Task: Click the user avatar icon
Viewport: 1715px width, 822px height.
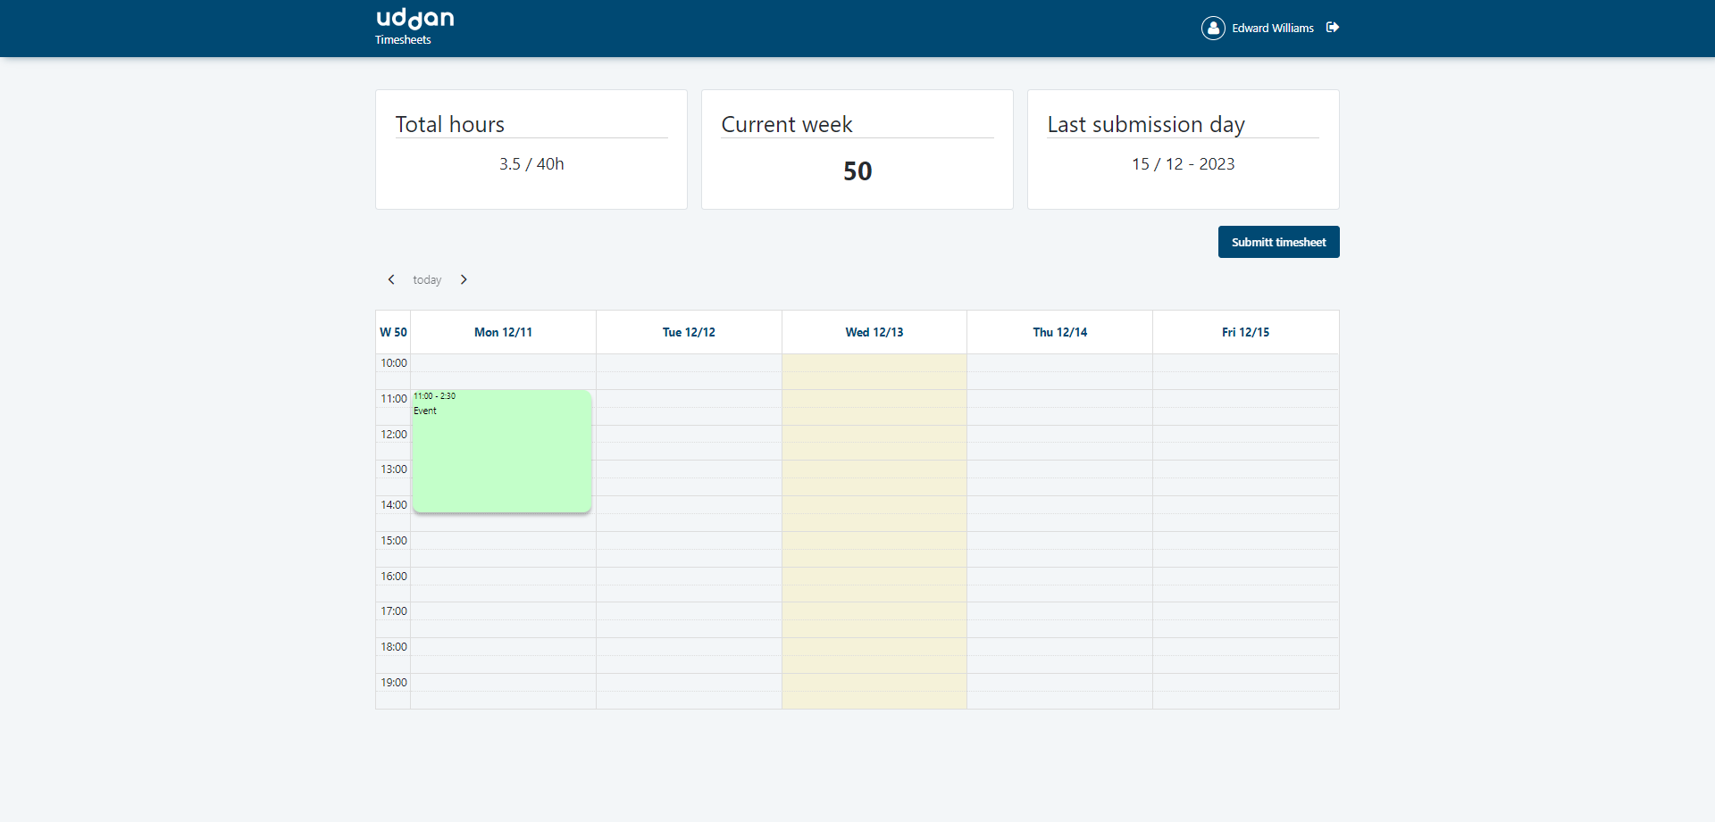Action: point(1212,29)
